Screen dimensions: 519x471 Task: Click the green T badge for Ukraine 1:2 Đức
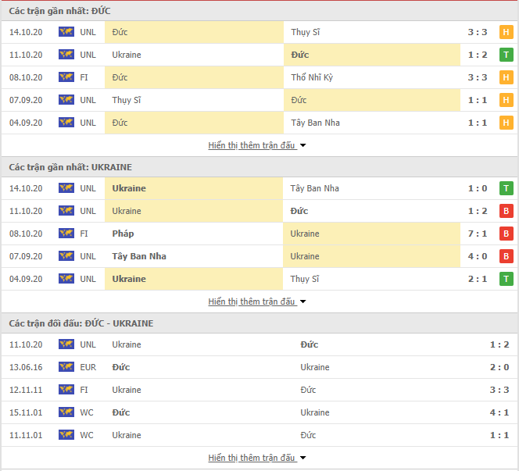[506, 55]
